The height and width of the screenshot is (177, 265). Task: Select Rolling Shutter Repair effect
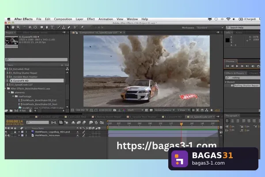[247, 85]
